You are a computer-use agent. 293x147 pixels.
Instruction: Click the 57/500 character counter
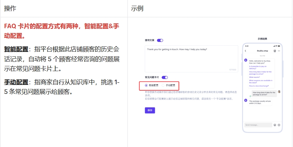pyautogui.click(x=233, y=70)
